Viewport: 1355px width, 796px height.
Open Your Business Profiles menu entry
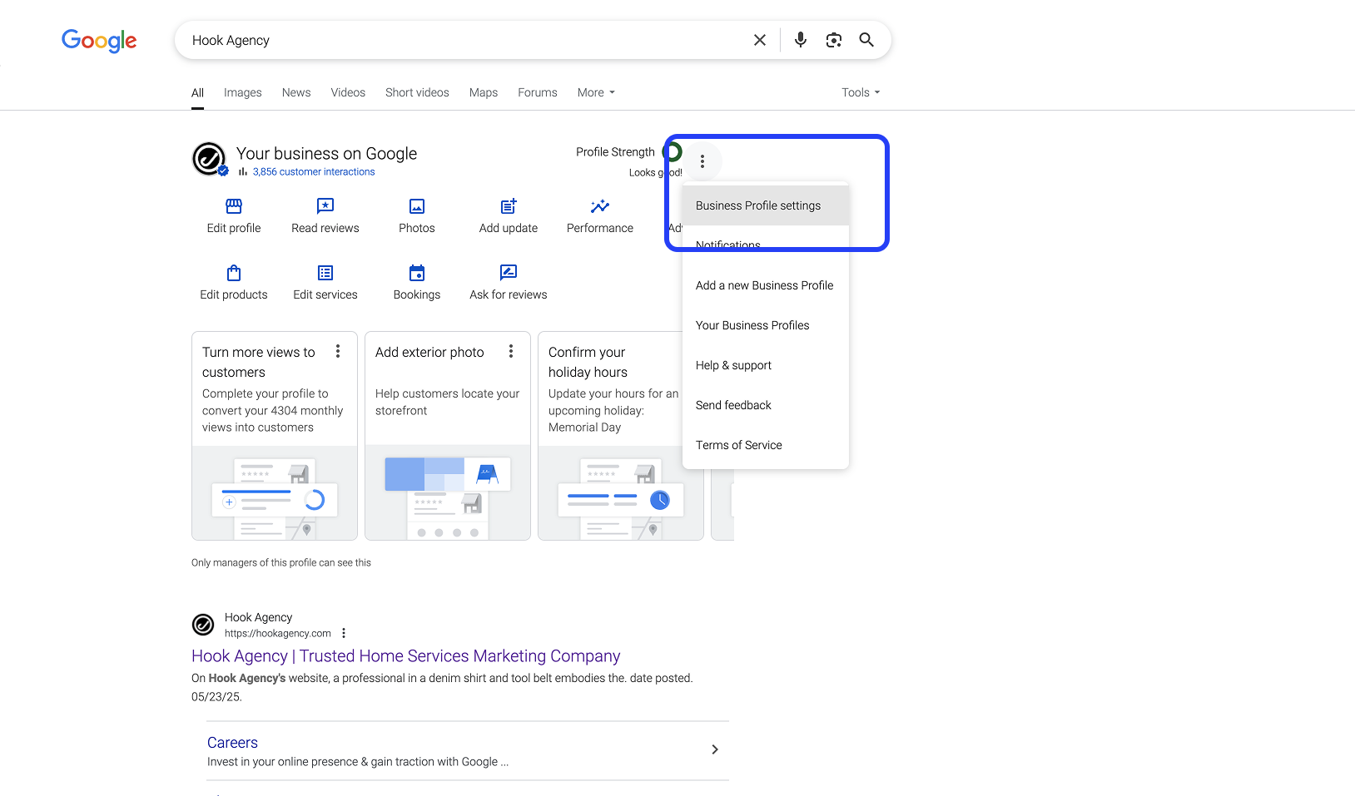click(x=766, y=325)
